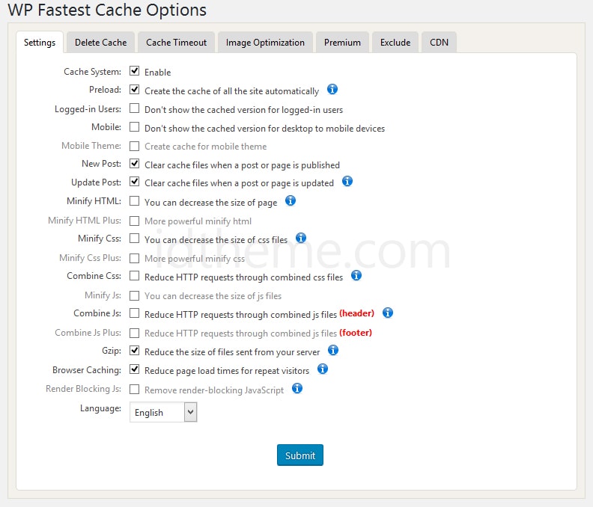Switch to the Delete Cache tab

[x=100, y=43]
